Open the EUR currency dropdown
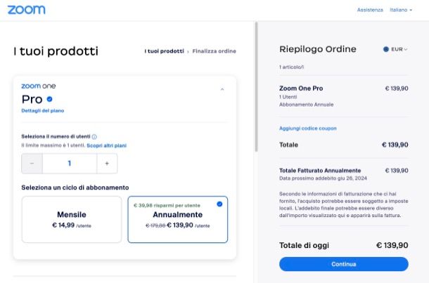429x283 pixels. [x=395, y=49]
